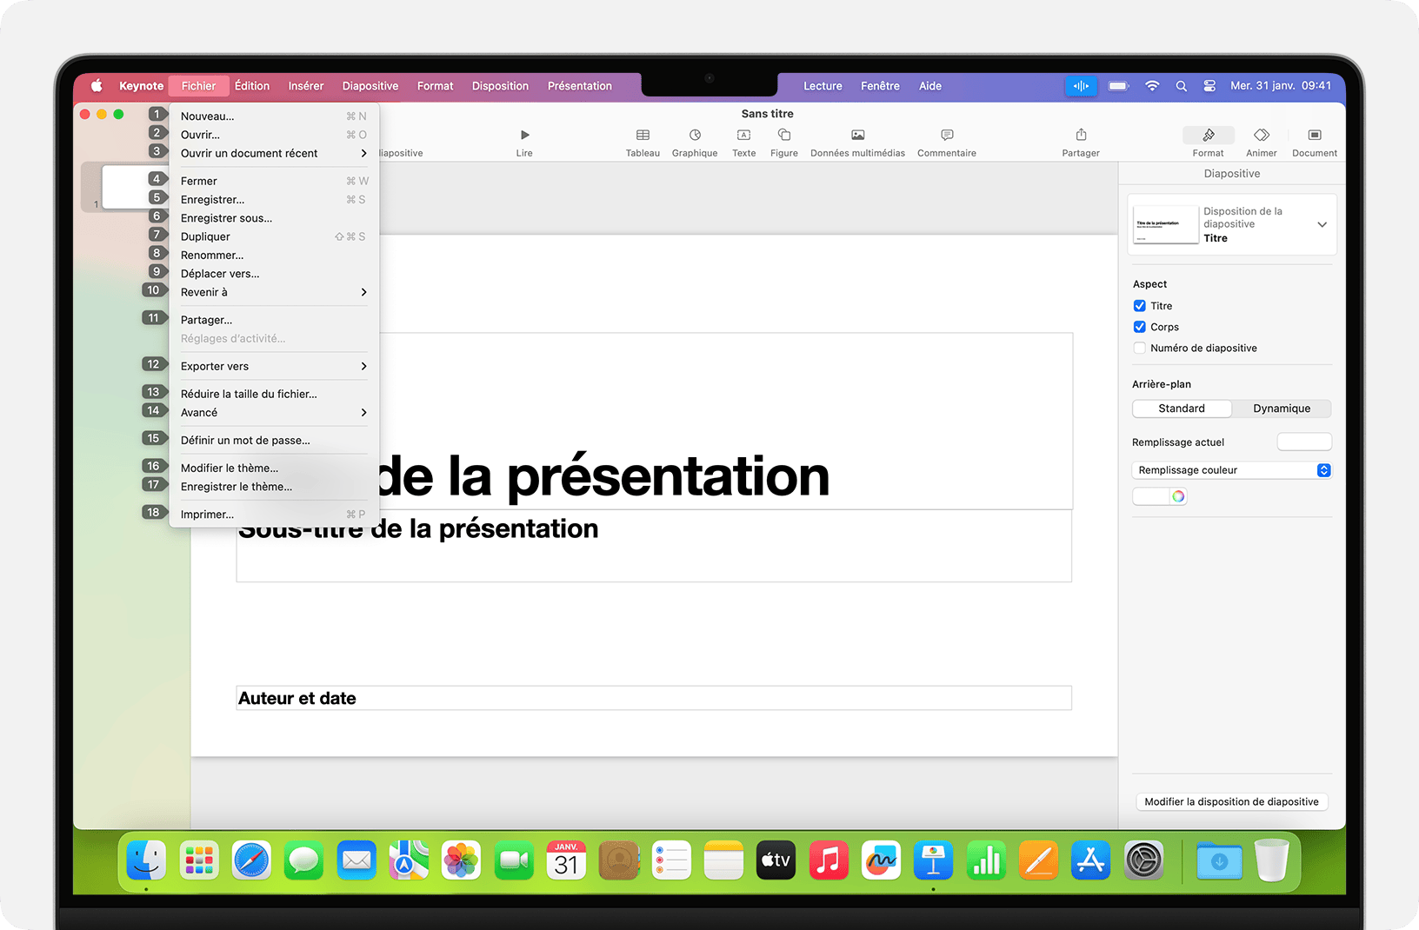
Task: Expand Exporter vers submenu
Action: pyautogui.click(x=274, y=366)
